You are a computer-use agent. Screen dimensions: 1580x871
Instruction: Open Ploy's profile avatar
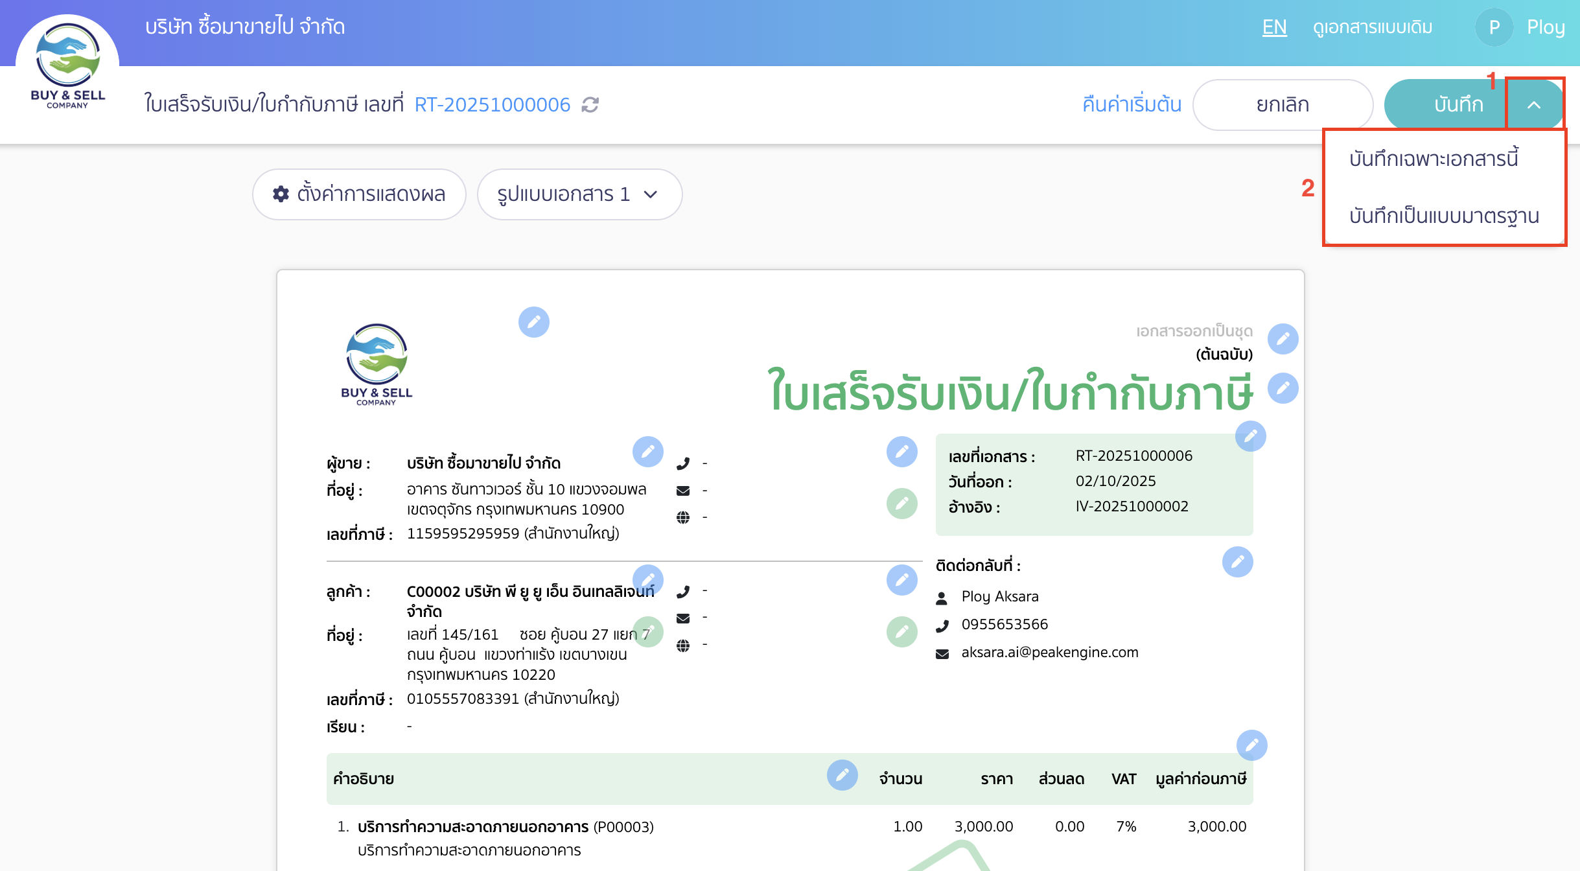click(x=1494, y=27)
